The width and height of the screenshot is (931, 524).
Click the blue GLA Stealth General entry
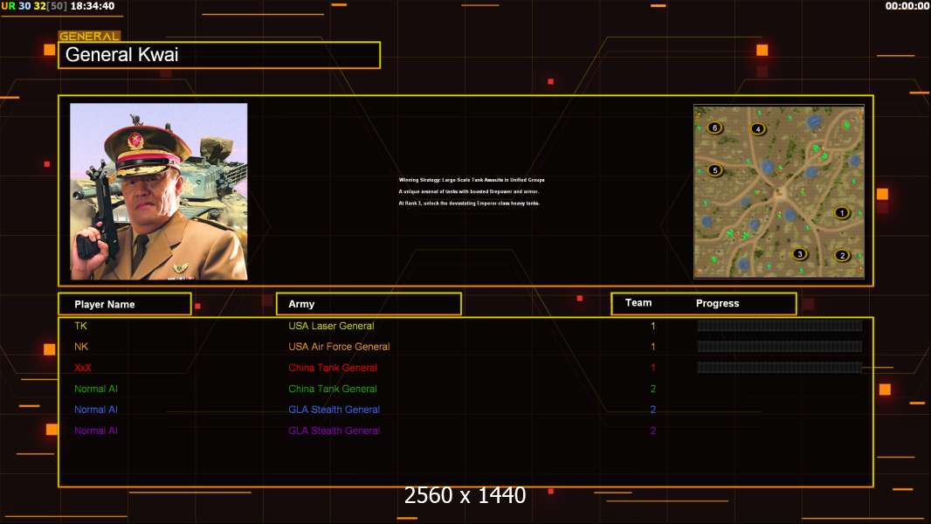point(334,410)
